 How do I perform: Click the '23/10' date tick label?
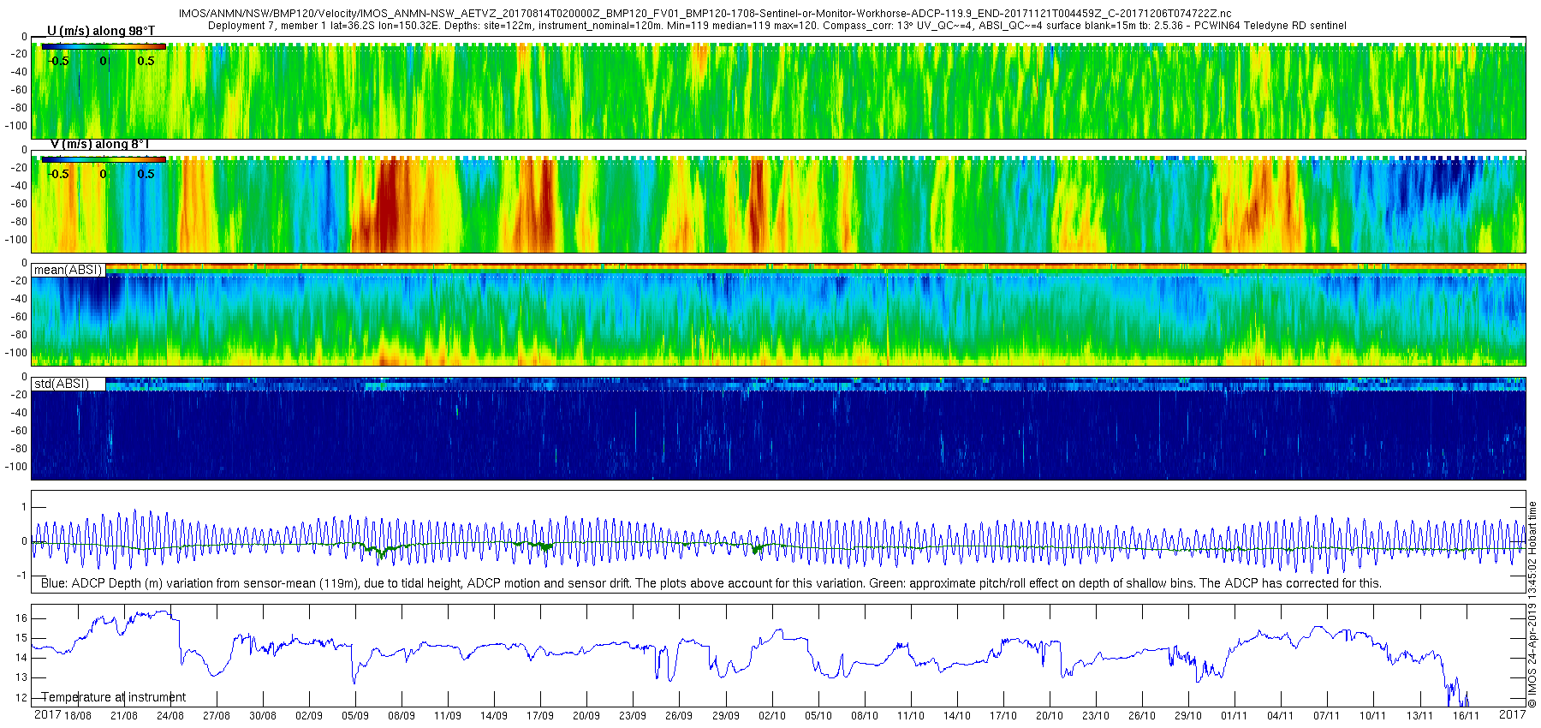pos(1096,715)
